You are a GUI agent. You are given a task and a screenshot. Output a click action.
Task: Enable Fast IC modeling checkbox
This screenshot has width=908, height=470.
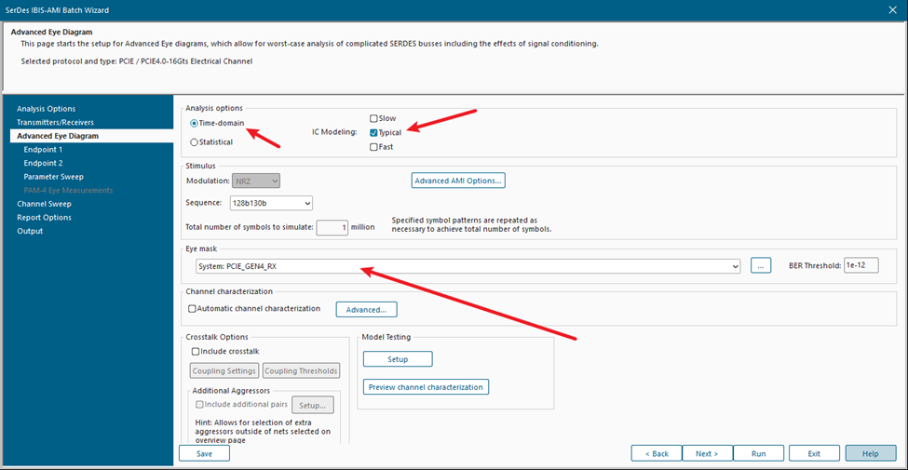pyautogui.click(x=373, y=147)
